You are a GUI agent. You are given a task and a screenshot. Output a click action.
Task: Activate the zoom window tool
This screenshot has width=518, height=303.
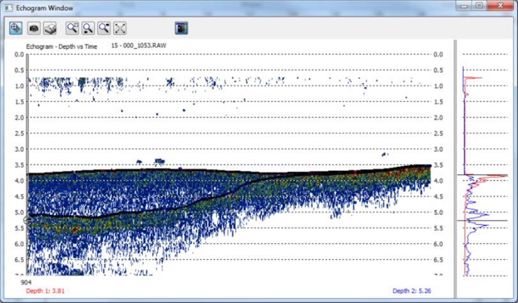tap(72, 28)
